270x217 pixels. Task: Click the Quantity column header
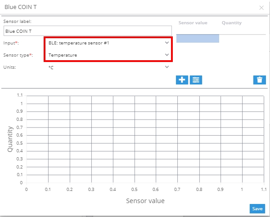click(231, 23)
